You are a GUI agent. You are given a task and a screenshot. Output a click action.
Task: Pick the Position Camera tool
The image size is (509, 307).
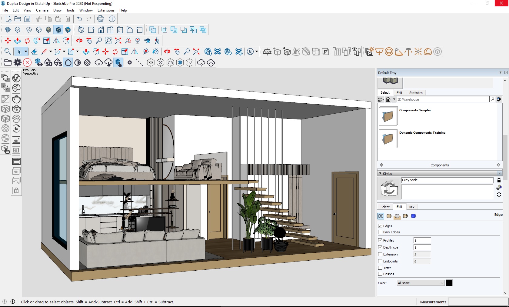(138, 41)
